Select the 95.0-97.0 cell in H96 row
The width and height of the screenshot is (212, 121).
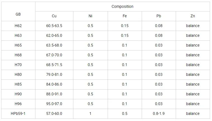click(54, 104)
